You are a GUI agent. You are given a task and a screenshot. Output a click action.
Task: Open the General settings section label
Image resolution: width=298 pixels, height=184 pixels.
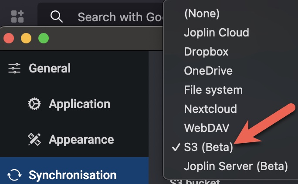(50, 69)
